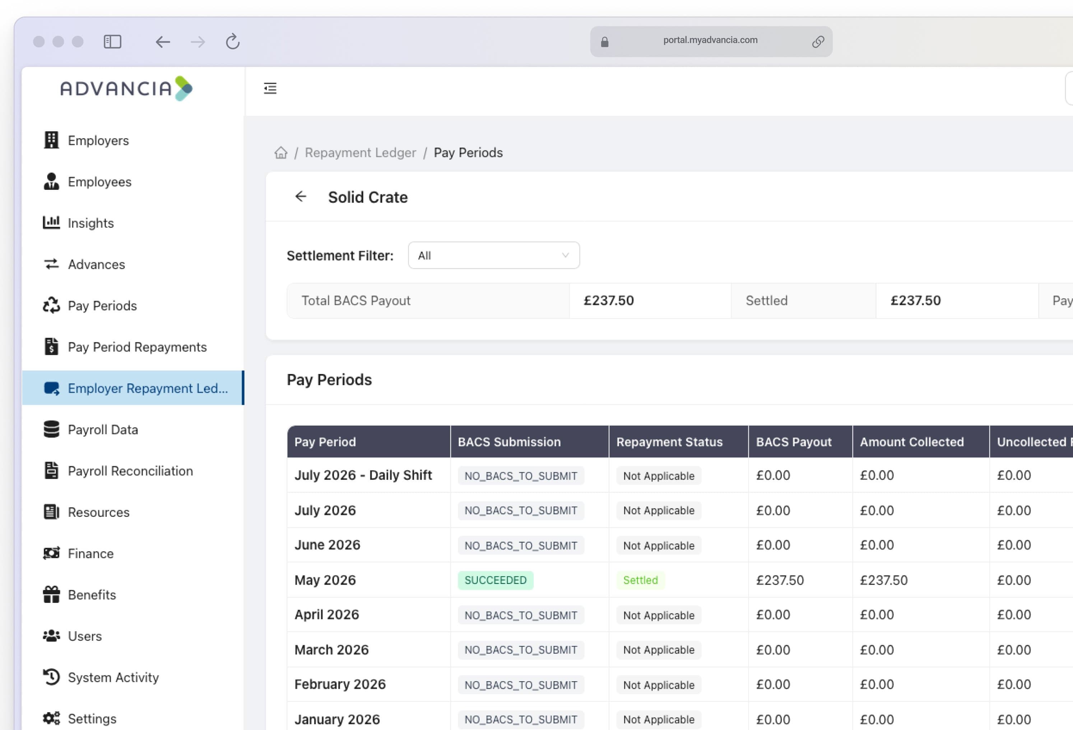This screenshot has height=730, width=1073.
Task: Click the padlock icon in the address bar
Action: point(604,42)
